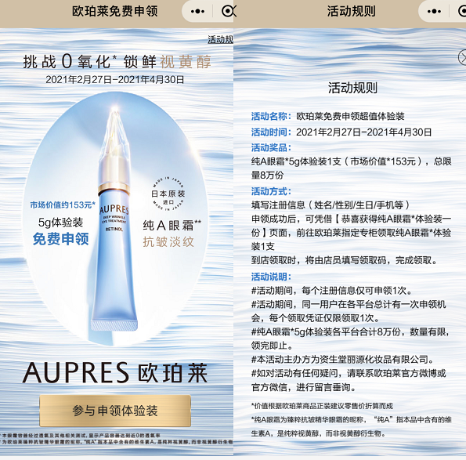Tap the 市场价值约153元 price label
The height and width of the screenshot is (460, 466).
(63, 205)
